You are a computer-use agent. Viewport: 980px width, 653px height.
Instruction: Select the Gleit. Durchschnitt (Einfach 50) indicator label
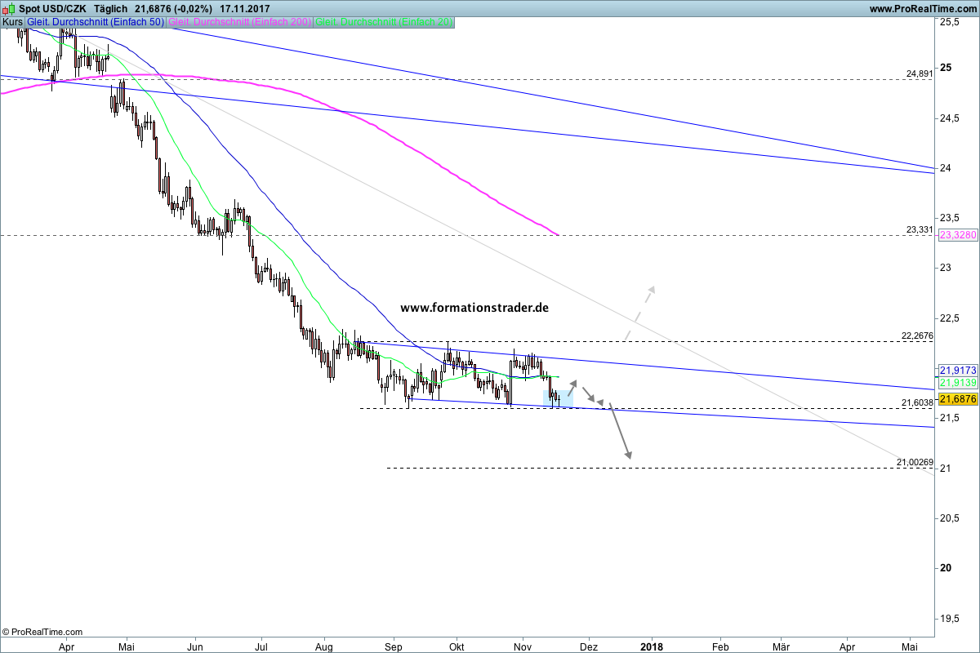(x=96, y=22)
